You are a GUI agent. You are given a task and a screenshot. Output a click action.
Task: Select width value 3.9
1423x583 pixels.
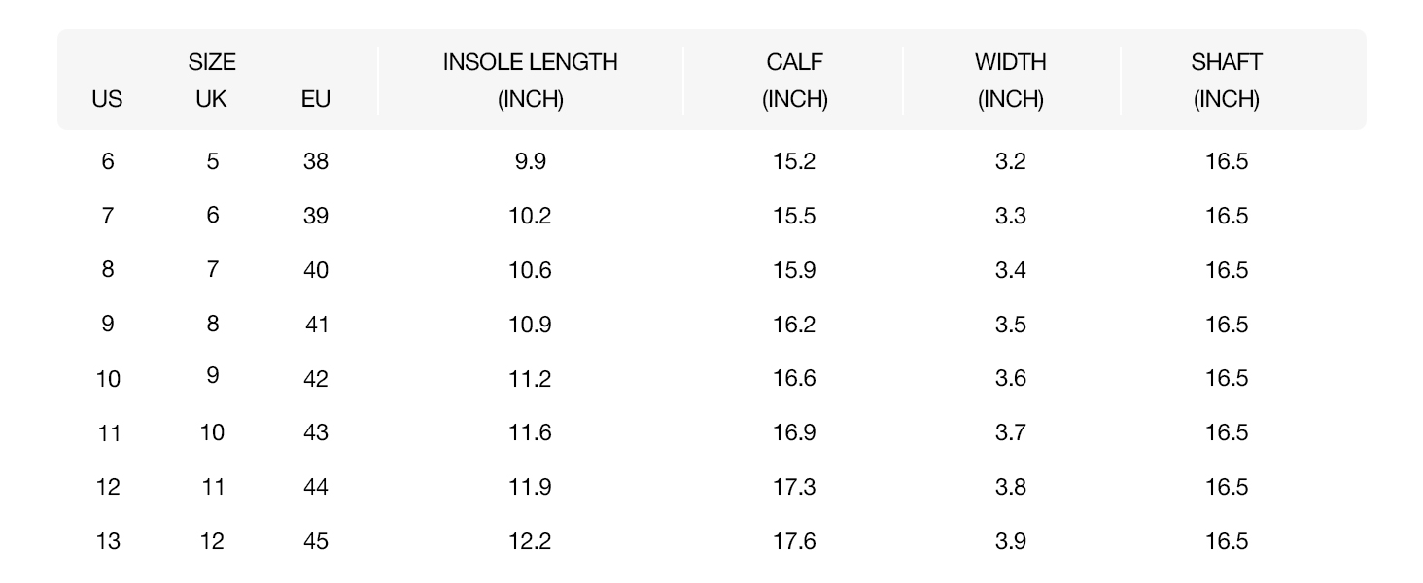pos(1011,541)
